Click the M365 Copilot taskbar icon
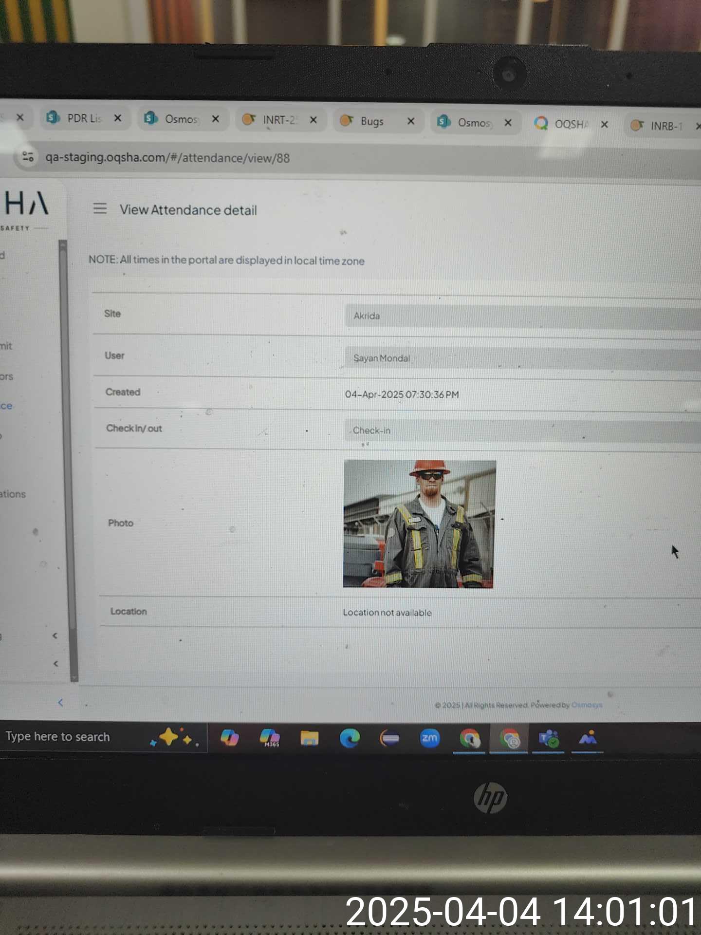The image size is (701, 935). 270,738
